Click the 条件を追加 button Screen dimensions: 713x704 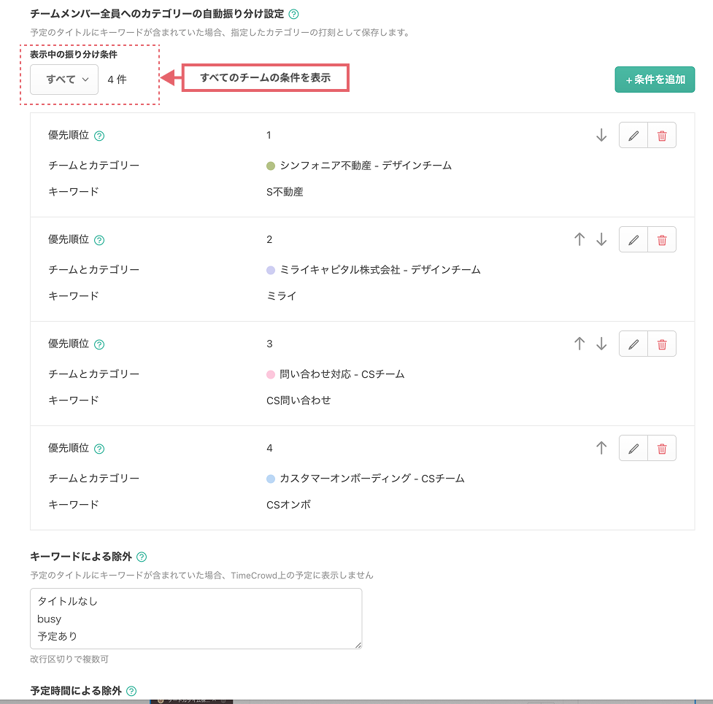tap(655, 80)
